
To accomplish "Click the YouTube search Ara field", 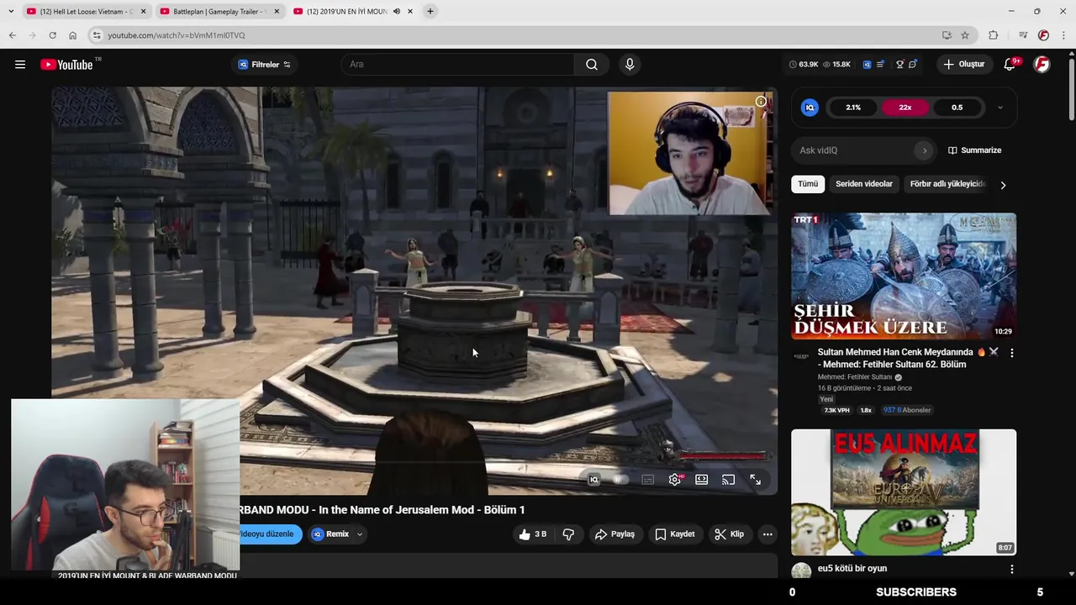I will click(458, 65).
